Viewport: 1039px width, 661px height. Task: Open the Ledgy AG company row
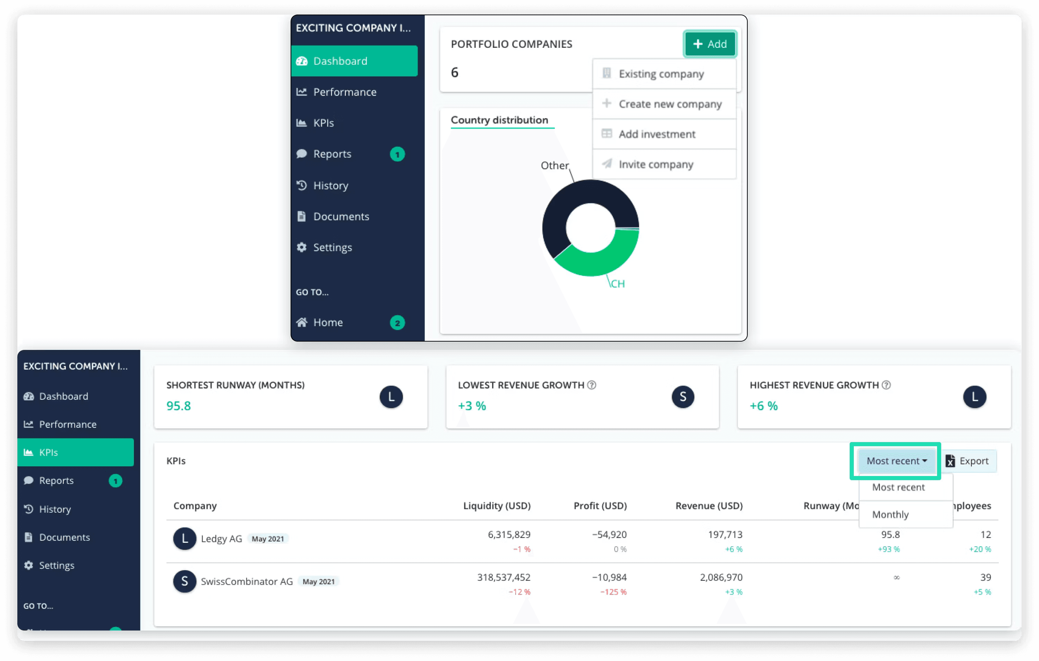[x=221, y=539]
